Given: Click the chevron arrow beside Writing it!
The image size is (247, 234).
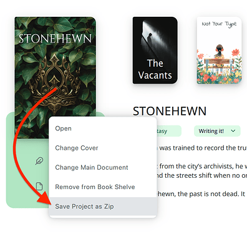Looking at the screenshot, I should pyautogui.click(x=233, y=131).
